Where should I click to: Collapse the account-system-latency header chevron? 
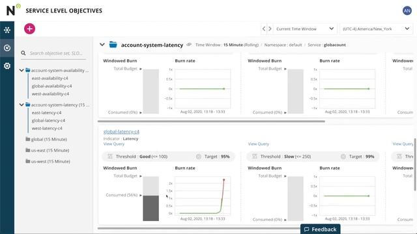102,45
